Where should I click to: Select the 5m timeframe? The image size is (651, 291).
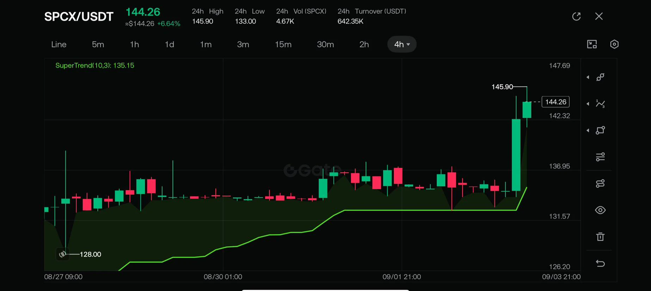pyautogui.click(x=98, y=44)
